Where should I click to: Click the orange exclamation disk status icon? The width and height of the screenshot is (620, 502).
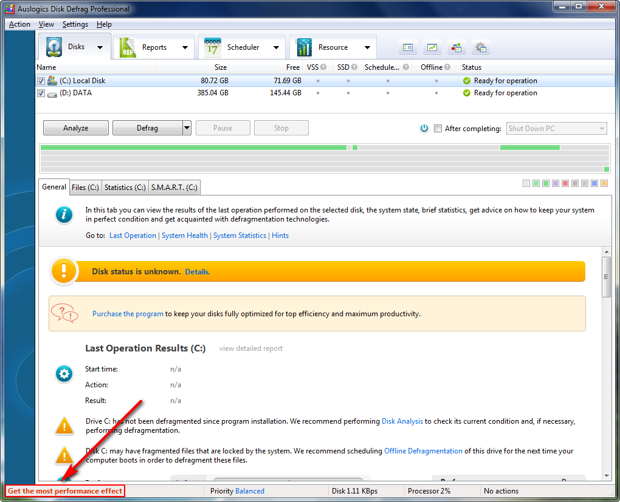click(64, 271)
